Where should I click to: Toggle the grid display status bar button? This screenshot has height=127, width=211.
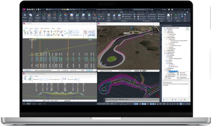(115, 104)
